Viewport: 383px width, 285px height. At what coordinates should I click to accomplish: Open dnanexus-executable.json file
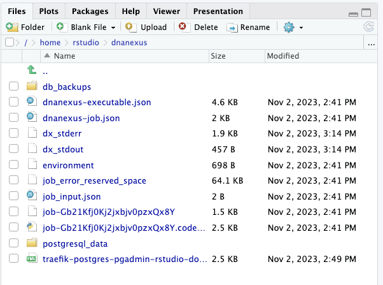(x=97, y=103)
